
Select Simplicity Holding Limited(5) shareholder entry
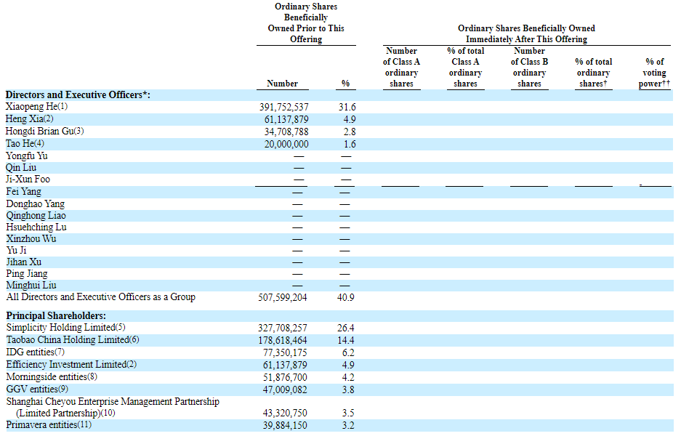point(65,328)
